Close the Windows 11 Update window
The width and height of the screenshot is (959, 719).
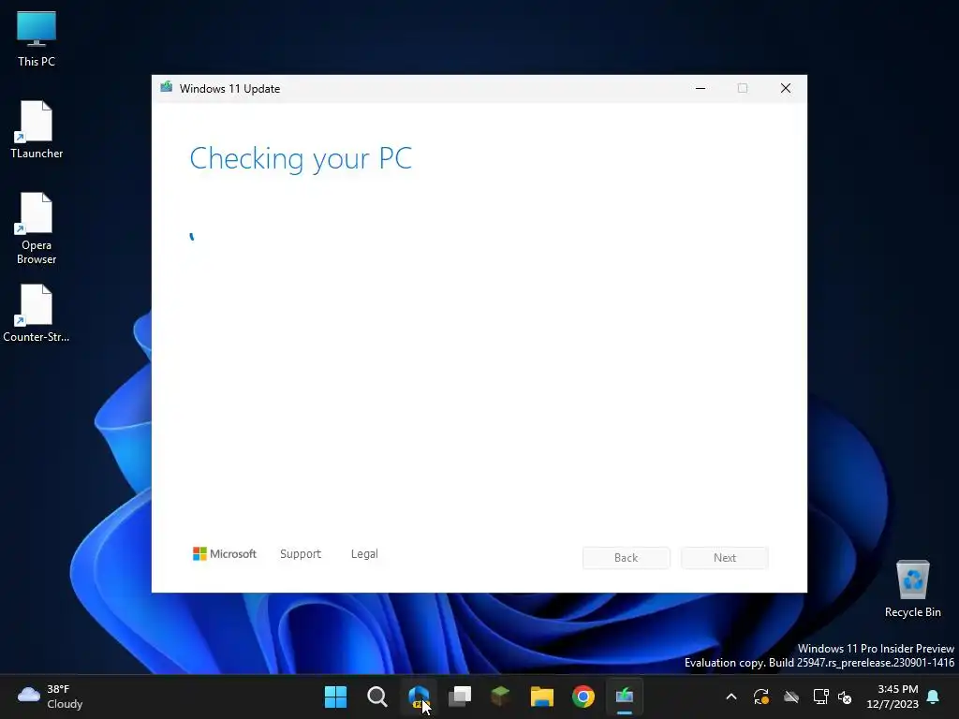(786, 89)
